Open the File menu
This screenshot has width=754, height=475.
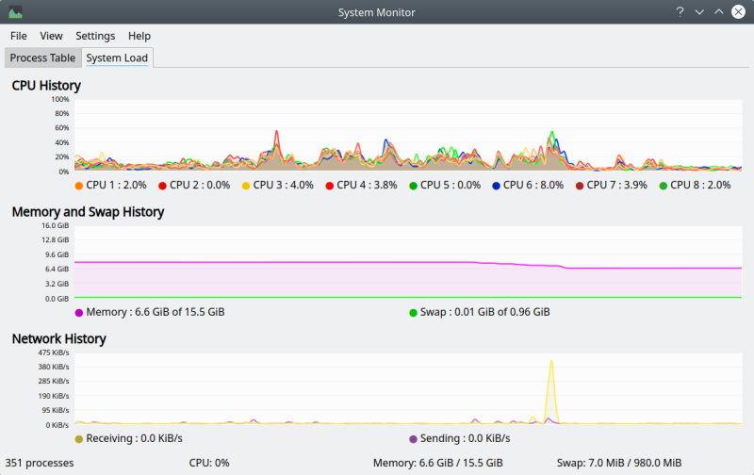point(19,36)
